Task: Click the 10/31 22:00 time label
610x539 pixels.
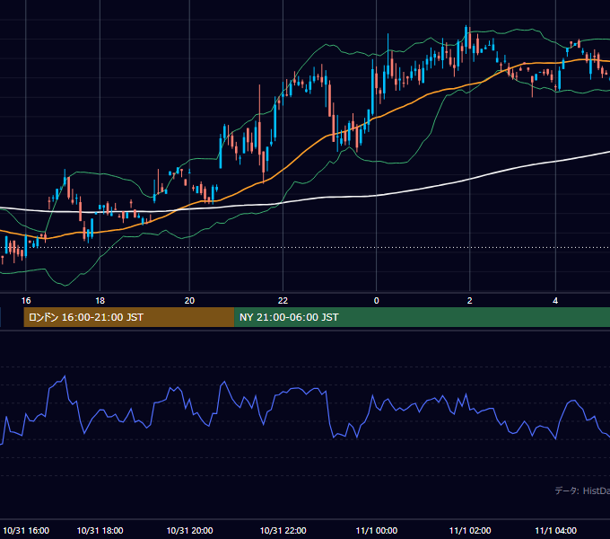Action: 283,530
